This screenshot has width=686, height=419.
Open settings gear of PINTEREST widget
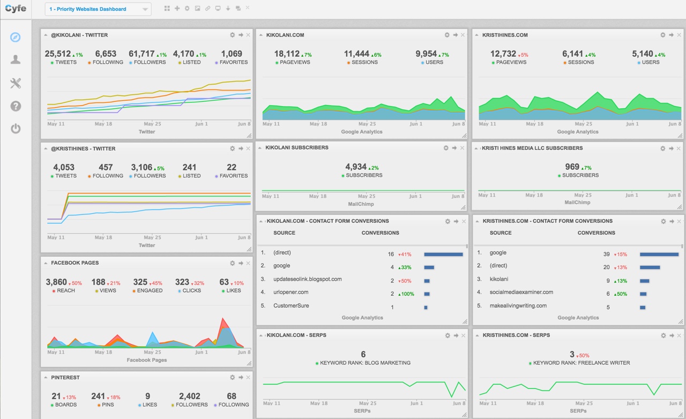point(232,378)
